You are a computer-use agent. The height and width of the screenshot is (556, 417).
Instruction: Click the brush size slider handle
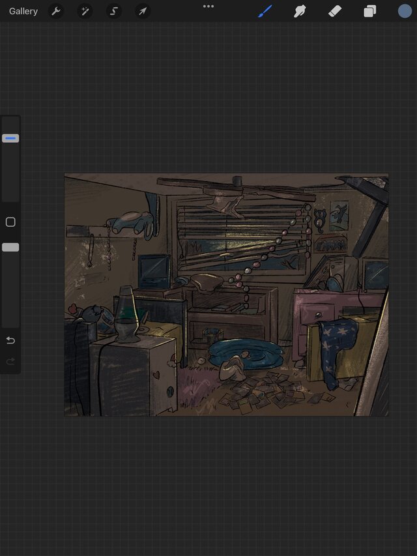click(x=10, y=138)
